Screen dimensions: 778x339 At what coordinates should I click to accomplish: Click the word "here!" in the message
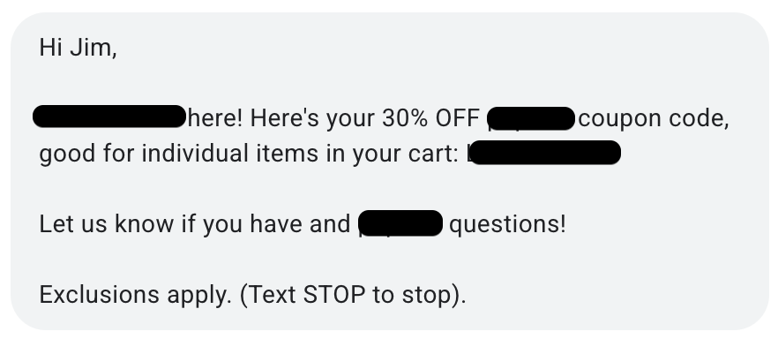[x=215, y=118]
